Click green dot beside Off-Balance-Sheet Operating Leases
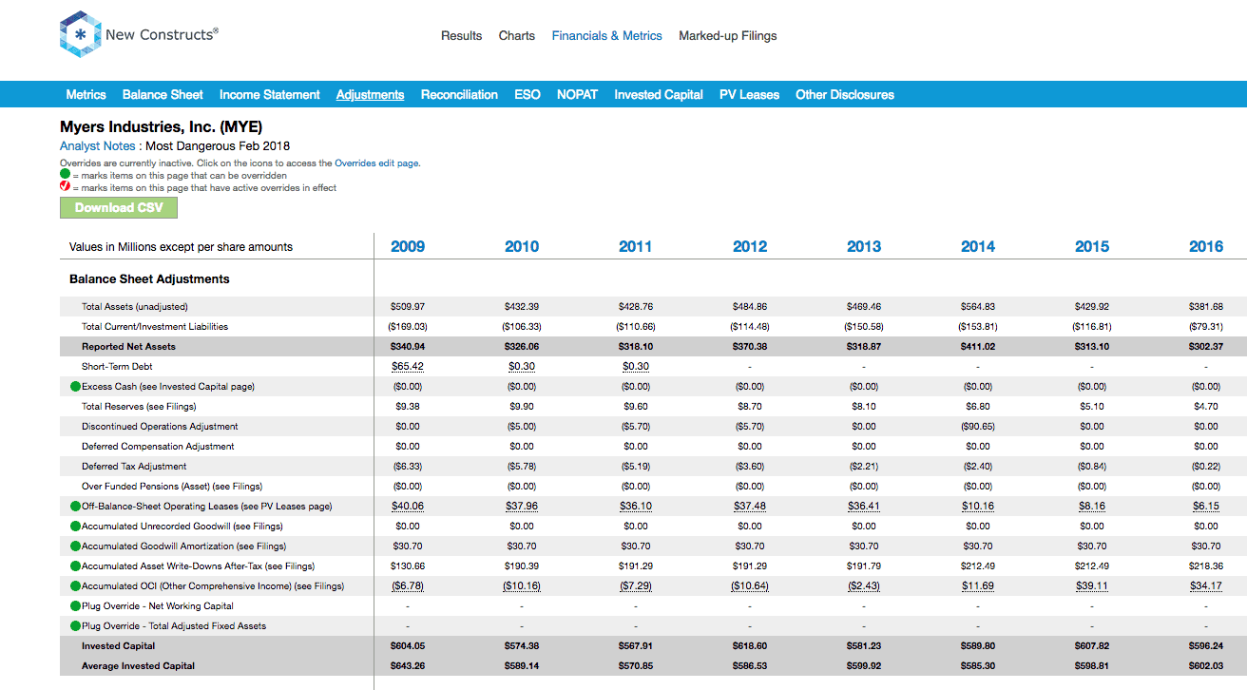Viewport: 1247px width, 690px height. pyautogui.click(x=75, y=507)
